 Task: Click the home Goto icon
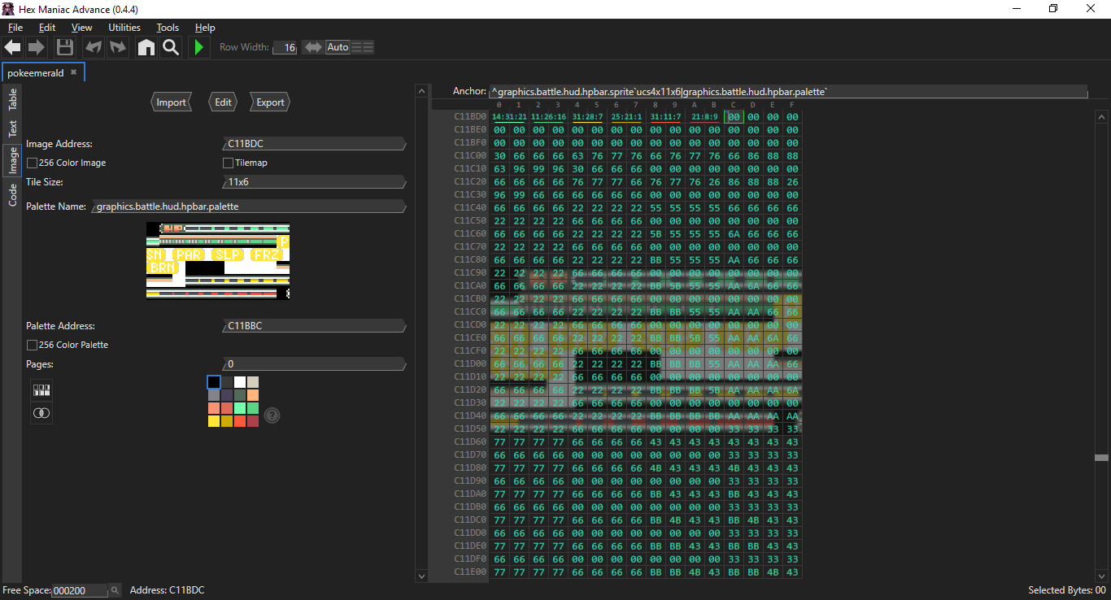coord(146,47)
